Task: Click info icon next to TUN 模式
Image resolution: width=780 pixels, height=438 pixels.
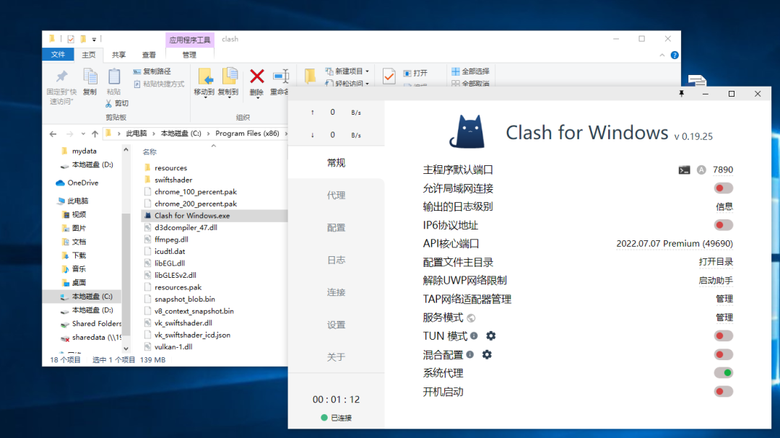Action: pyautogui.click(x=474, y=336)
